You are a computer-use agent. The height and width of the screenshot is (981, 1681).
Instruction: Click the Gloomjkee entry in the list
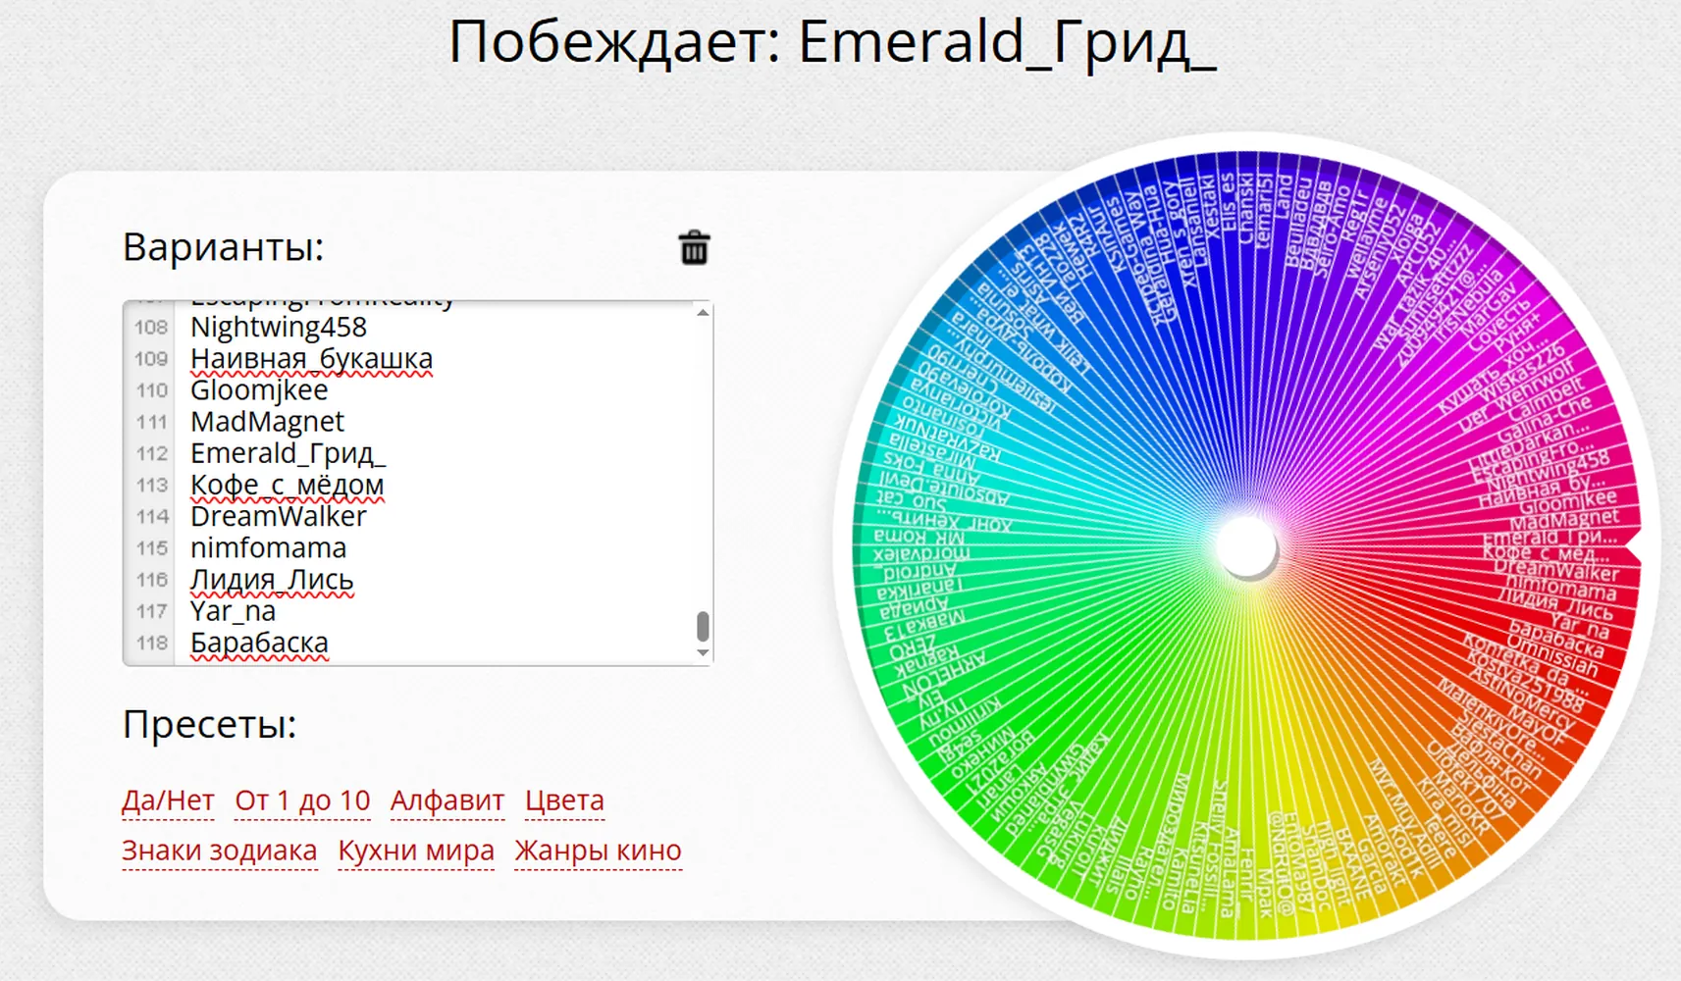coord(259,390)
